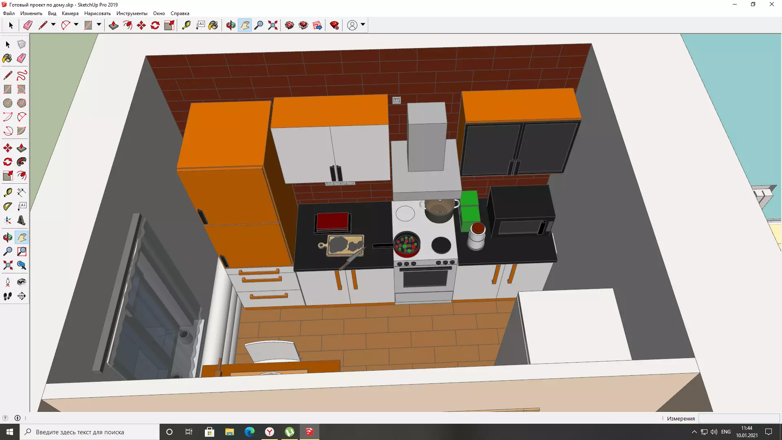Activate the Position Camera tool
This screenshot has width=782, height=440.
pyautogui.click(x=8, y=282)
